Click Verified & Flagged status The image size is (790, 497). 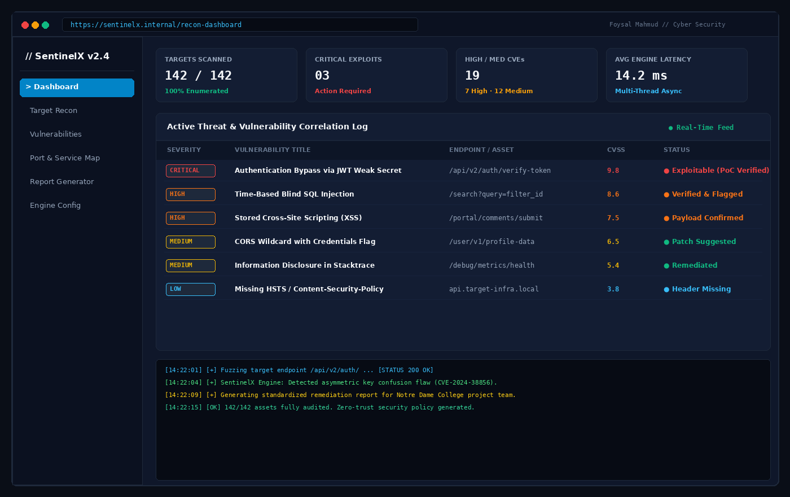click(x=704, y=194)
